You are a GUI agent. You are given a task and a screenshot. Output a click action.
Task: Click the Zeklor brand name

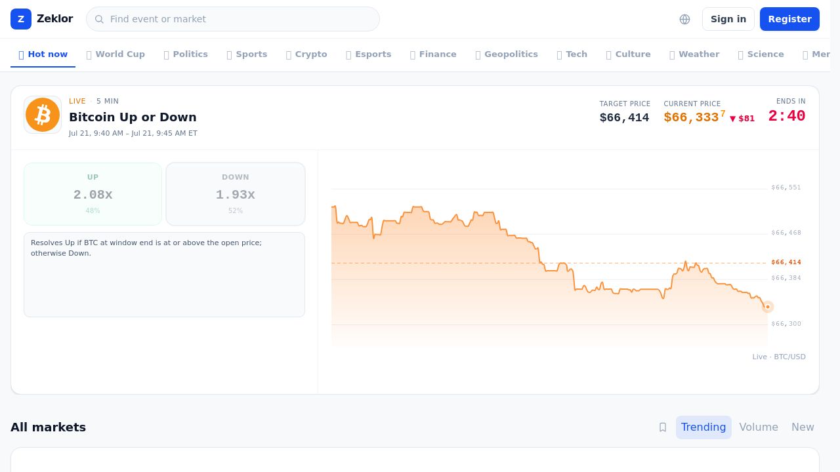click(x=54, y=19)
